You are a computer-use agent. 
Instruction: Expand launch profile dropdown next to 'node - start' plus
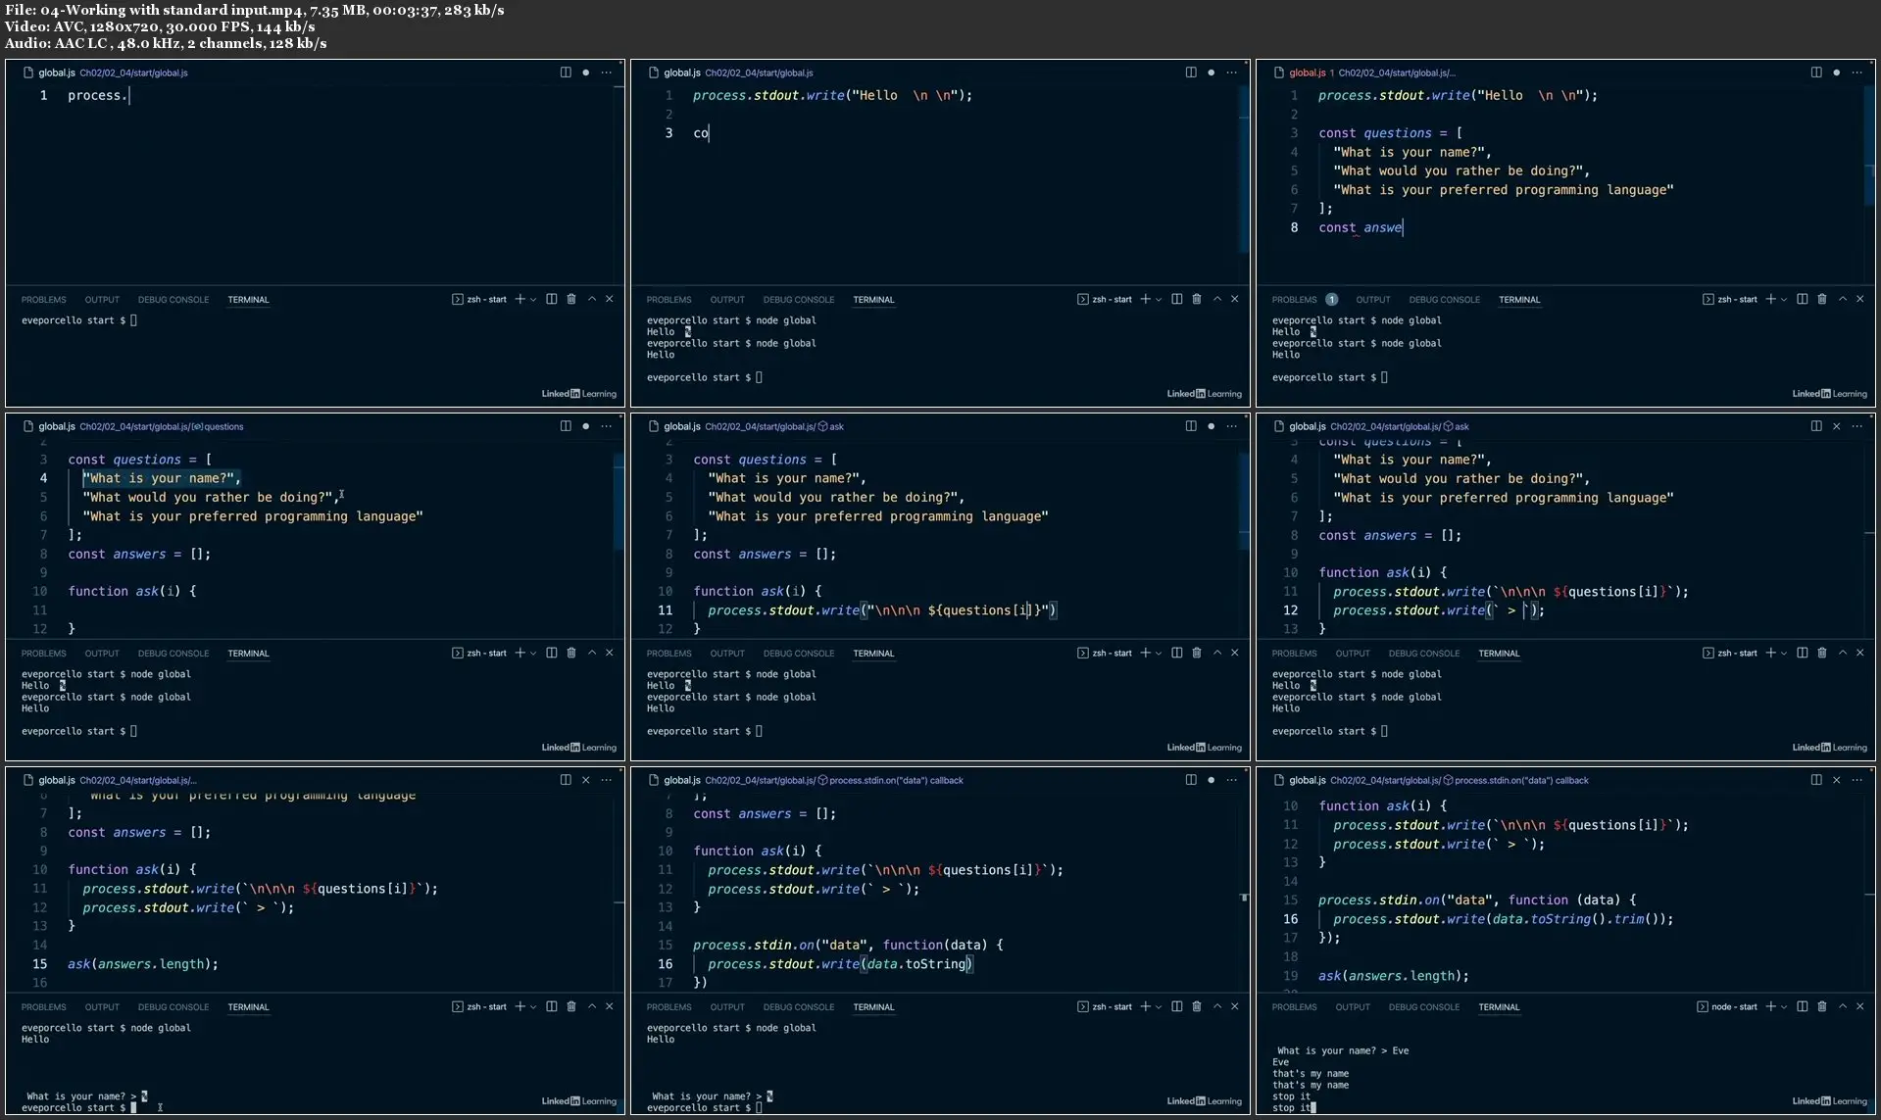(x=1784, y=1007)
